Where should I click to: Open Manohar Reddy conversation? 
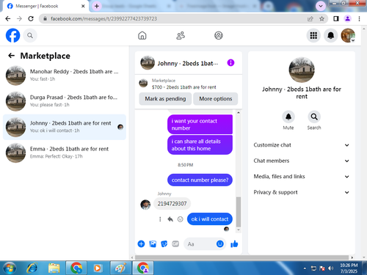(65, 76)
